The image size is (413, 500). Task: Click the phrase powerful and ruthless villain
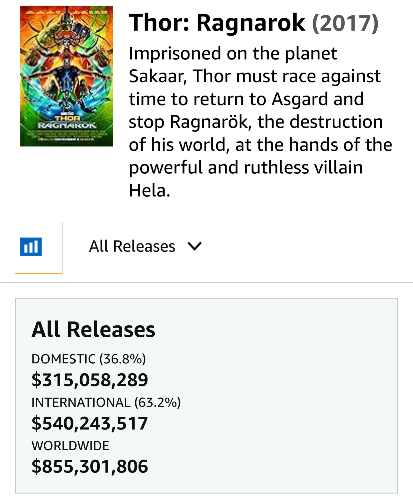tap(246, 168)
